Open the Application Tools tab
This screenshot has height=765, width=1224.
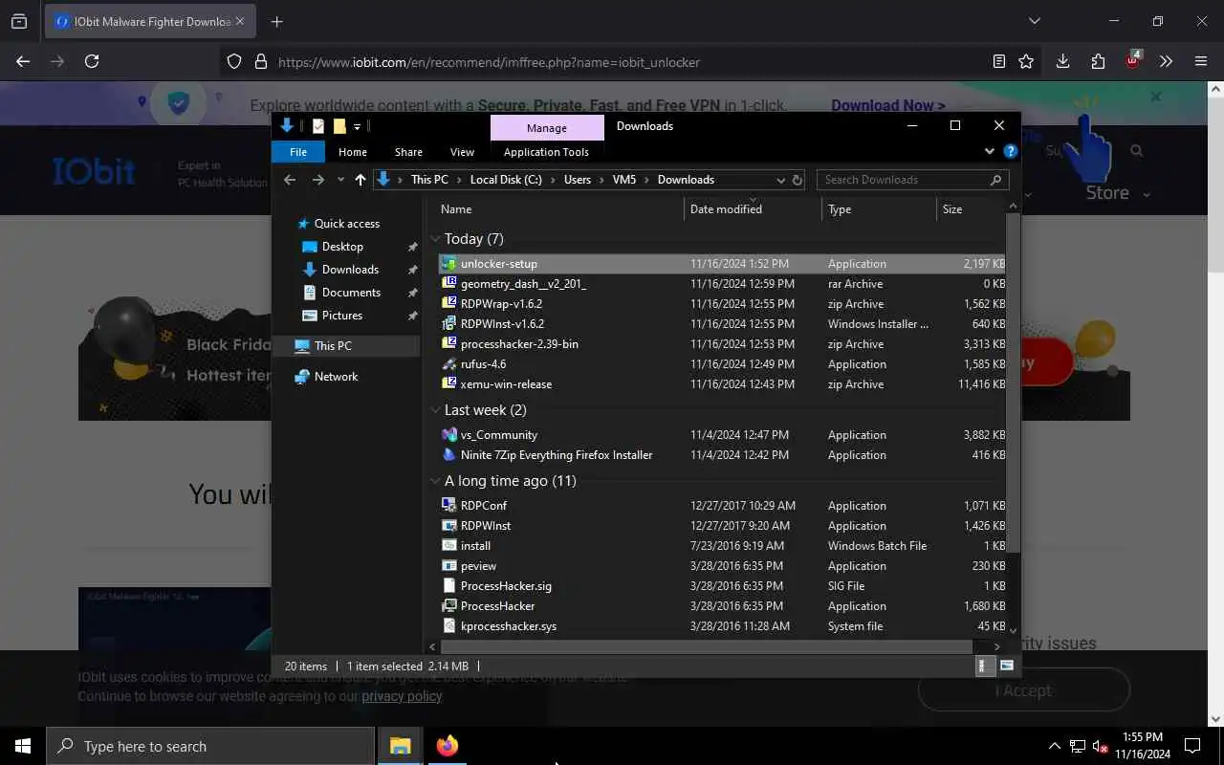point(546,151)
